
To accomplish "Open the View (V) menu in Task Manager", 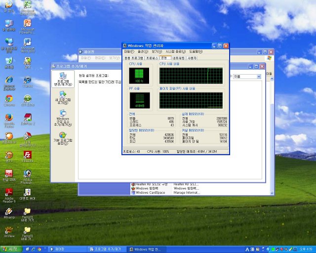I will click(157, 52).
